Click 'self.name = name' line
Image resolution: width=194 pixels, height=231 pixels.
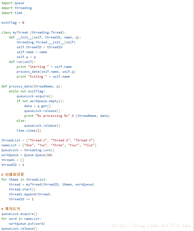[x=32, y=52]
